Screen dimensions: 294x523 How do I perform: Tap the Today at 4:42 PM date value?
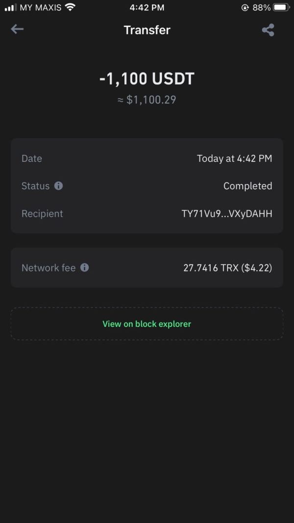[x=234, y=158]
